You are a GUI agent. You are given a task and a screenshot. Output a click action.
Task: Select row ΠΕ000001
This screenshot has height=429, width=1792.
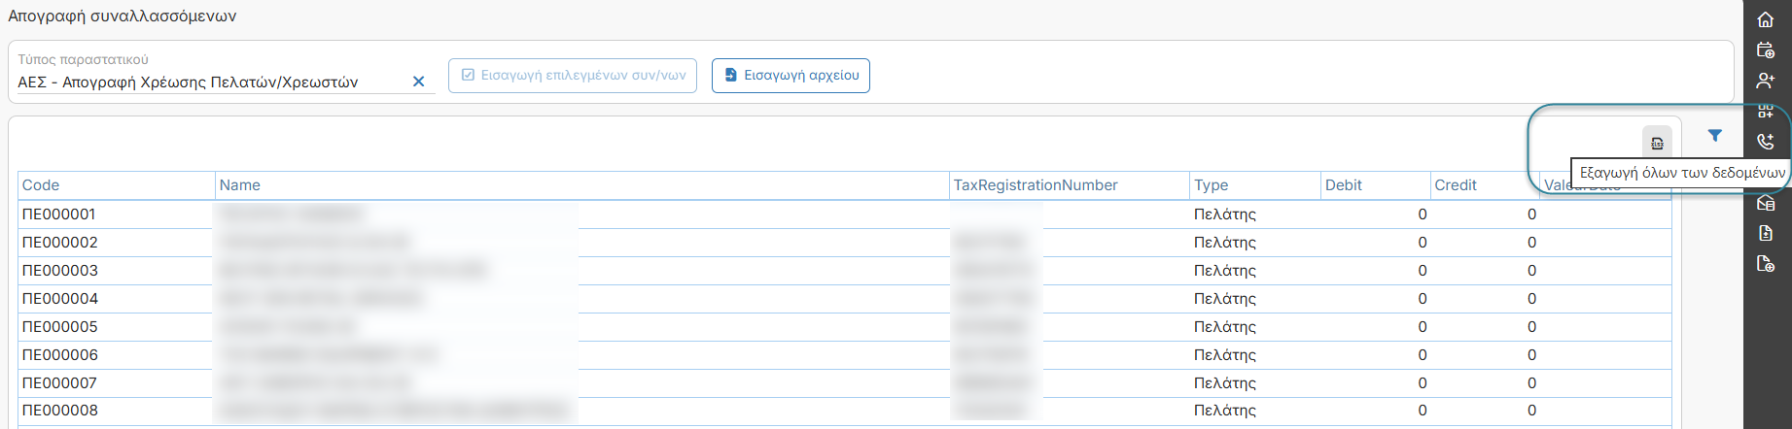[845, 214]
